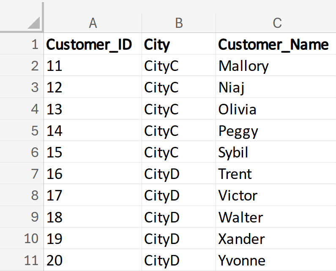This screenshot has height=271, width=336.
Task: Click the cell with customer ID 15
Action: coord(55,152)
